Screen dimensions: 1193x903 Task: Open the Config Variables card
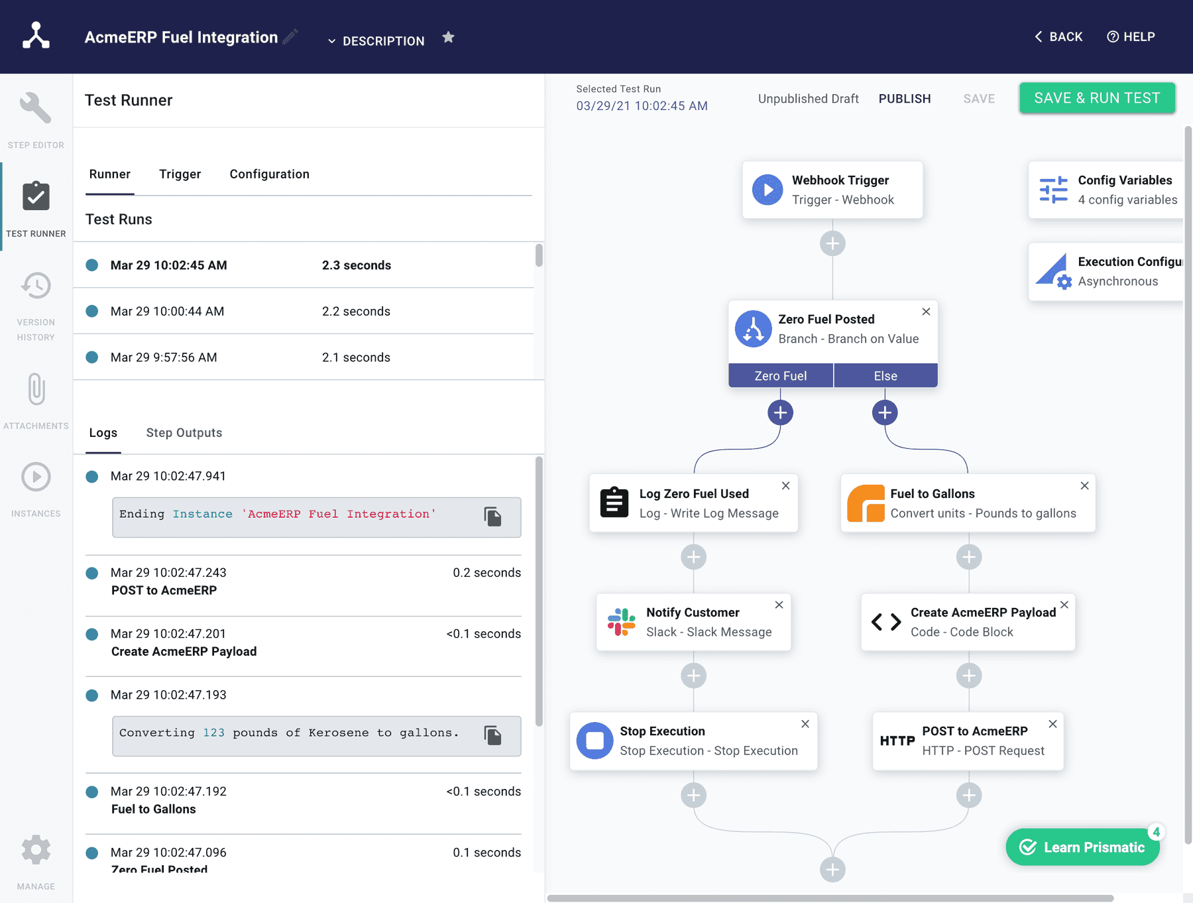point(1107,190)
